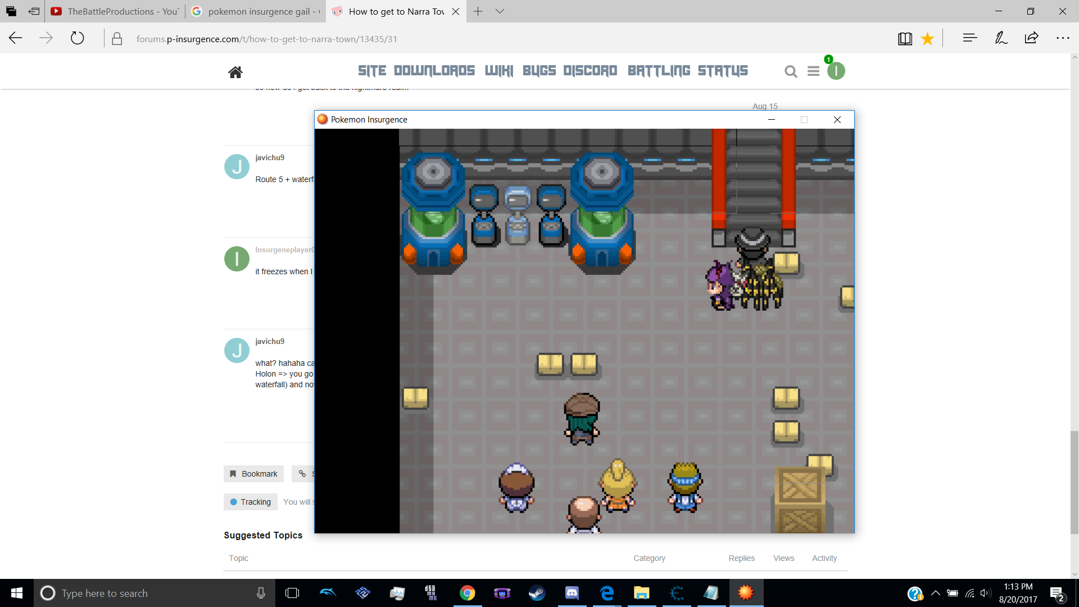Viewport: 1079px width, 607px height.
Task: Open the Edge hub icon
Action: click(x=970, y=38)
